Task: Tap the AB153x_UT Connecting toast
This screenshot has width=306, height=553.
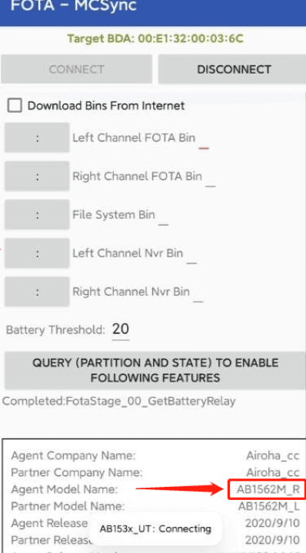Action: click(x=155, y=528)
